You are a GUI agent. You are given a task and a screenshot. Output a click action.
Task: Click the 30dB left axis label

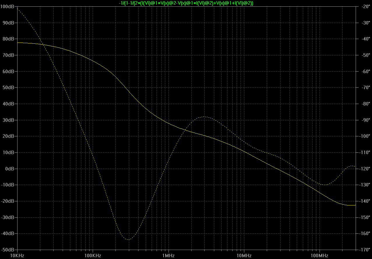pyautogui.click(x=9, y=120)
